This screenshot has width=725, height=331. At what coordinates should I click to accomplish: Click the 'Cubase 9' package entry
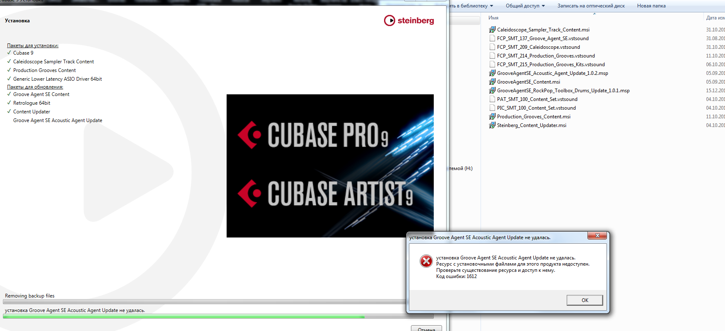point(23,53)
